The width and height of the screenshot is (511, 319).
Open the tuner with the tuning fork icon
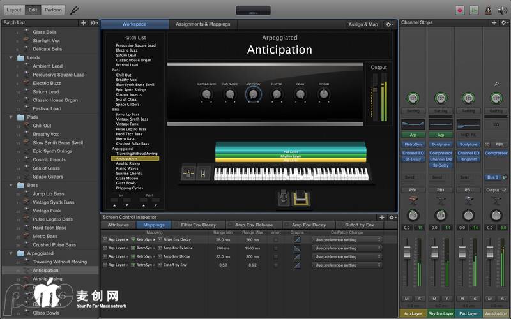75,10
